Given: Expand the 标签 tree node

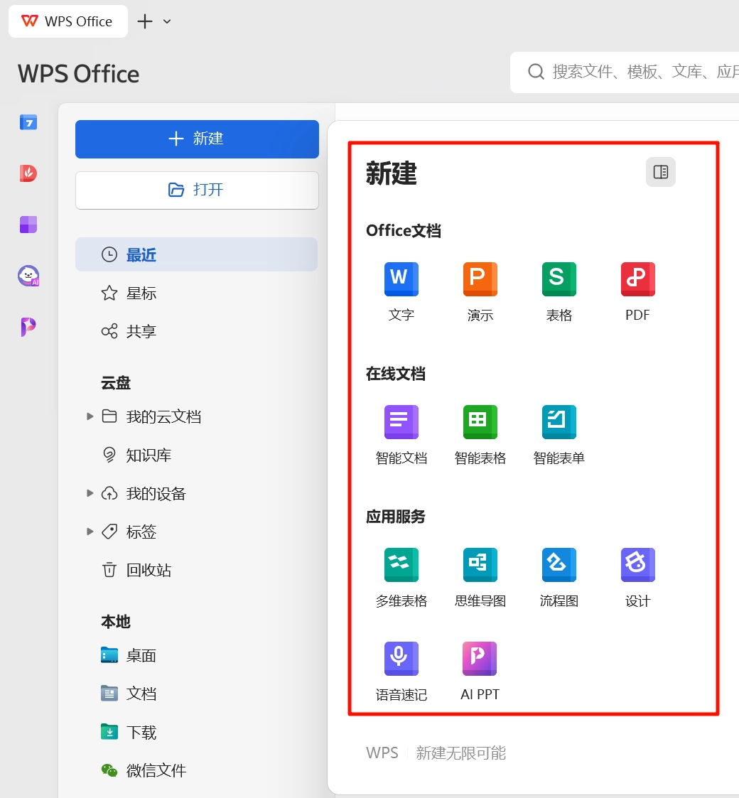Looking at the screenshot, I should [x=90, y=532].
